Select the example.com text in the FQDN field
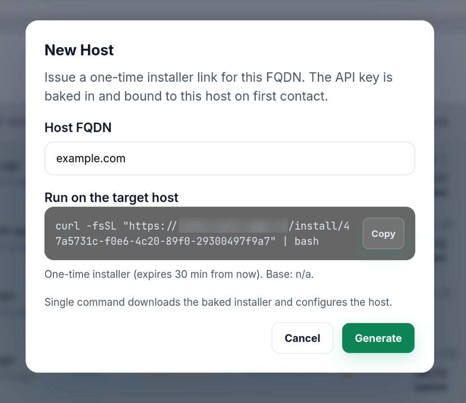Viewport: 466px width, 403px height. 90,158
